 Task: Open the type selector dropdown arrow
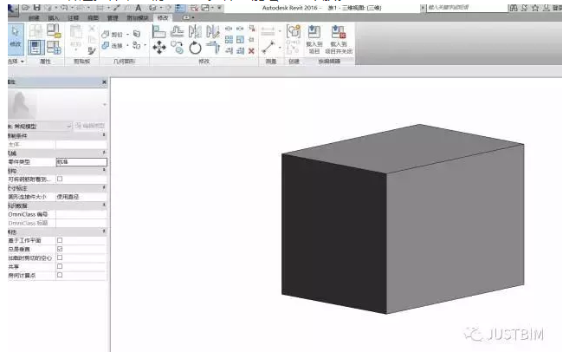[x=105, y=105]
